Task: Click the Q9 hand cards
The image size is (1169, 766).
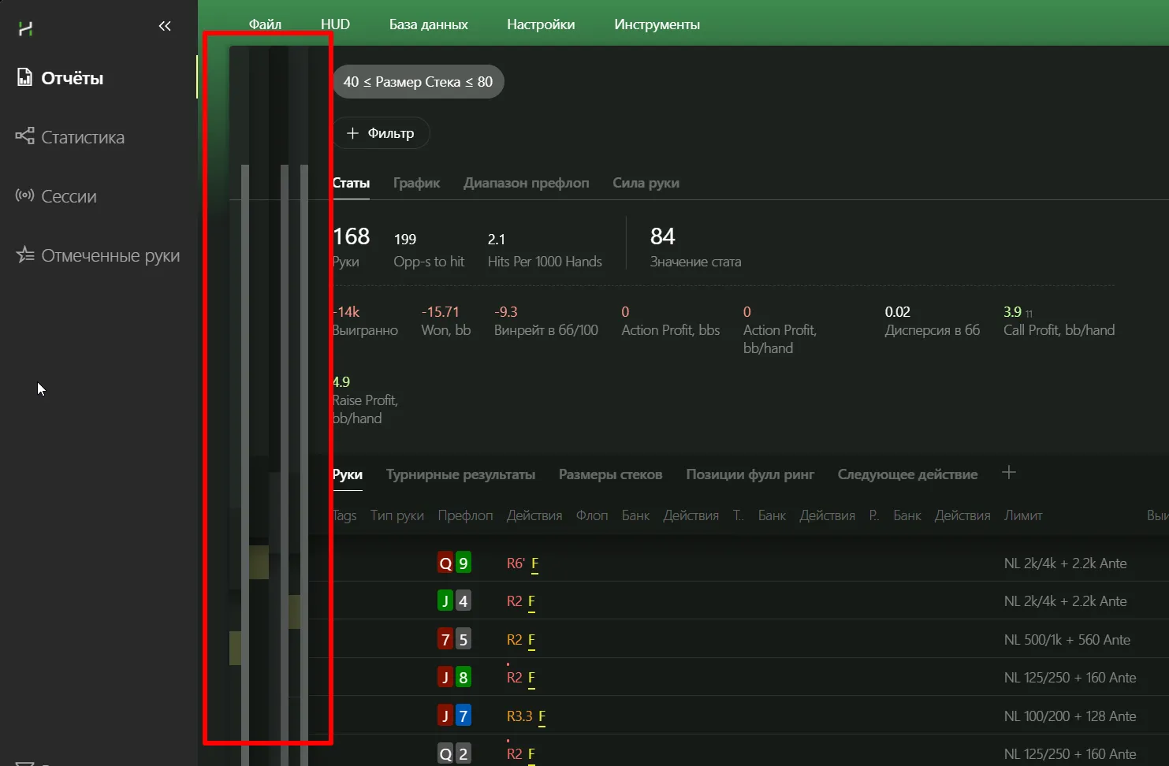Action: click(454, 563)
